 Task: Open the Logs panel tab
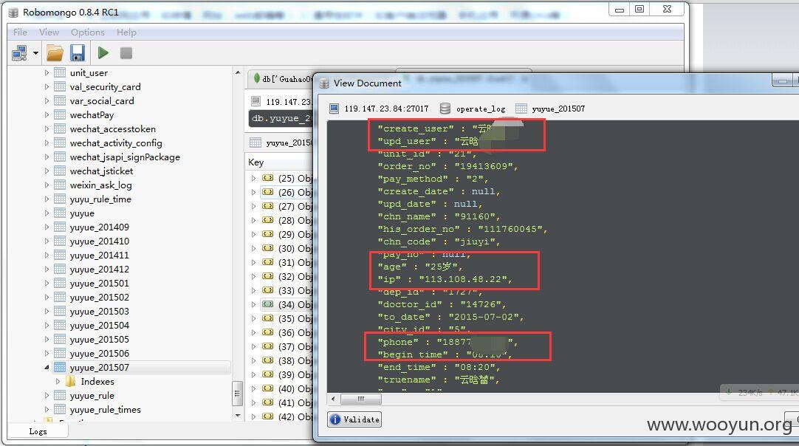(x=38, y=431)
